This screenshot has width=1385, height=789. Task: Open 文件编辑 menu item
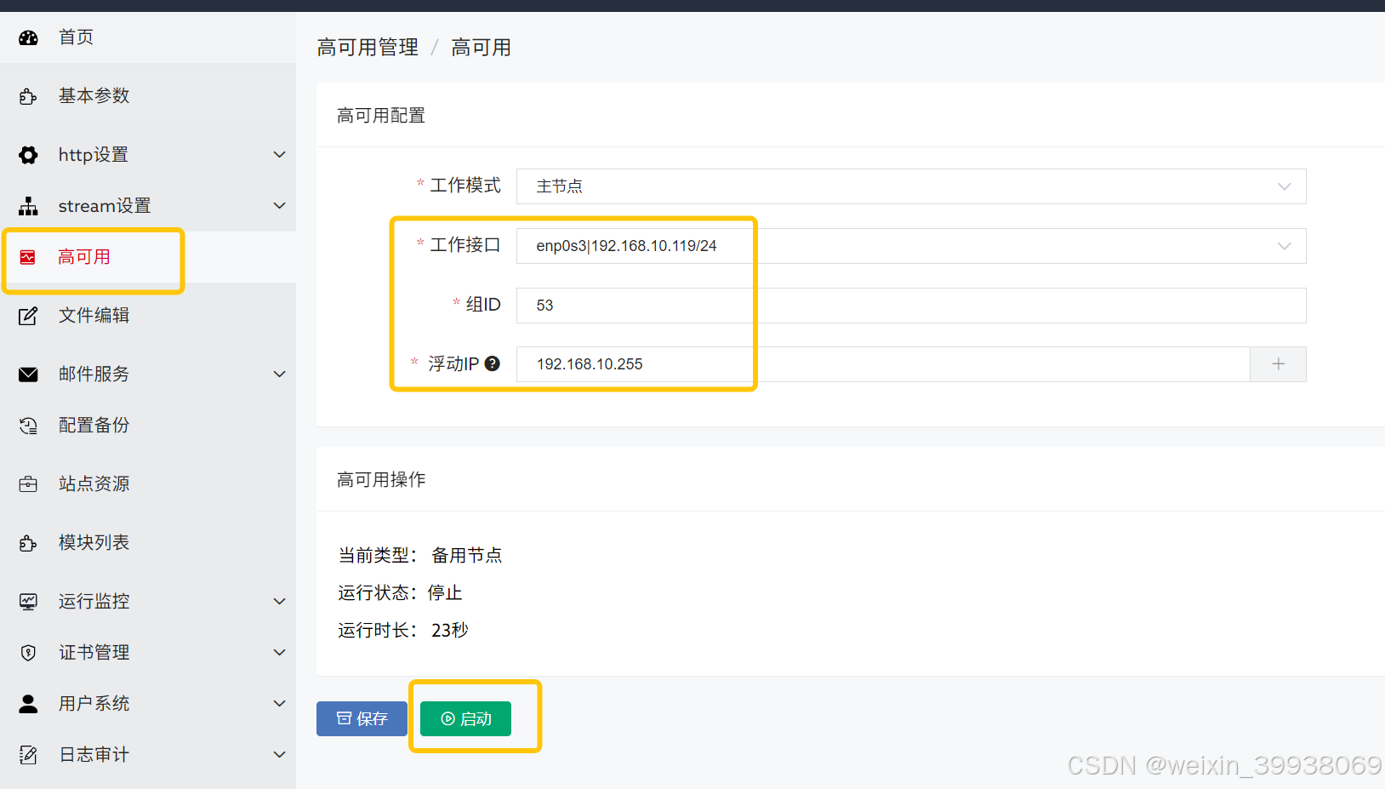(148, 316)
